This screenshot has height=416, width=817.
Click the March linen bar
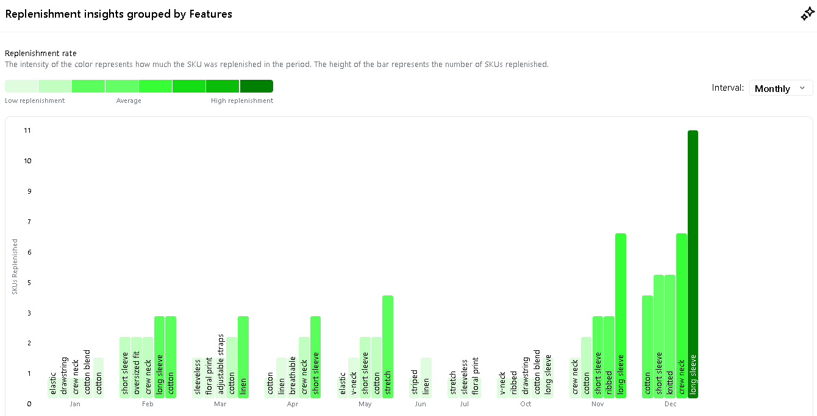click(243, 356)
